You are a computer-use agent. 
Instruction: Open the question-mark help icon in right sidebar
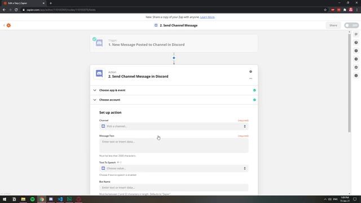click(356, 43)
